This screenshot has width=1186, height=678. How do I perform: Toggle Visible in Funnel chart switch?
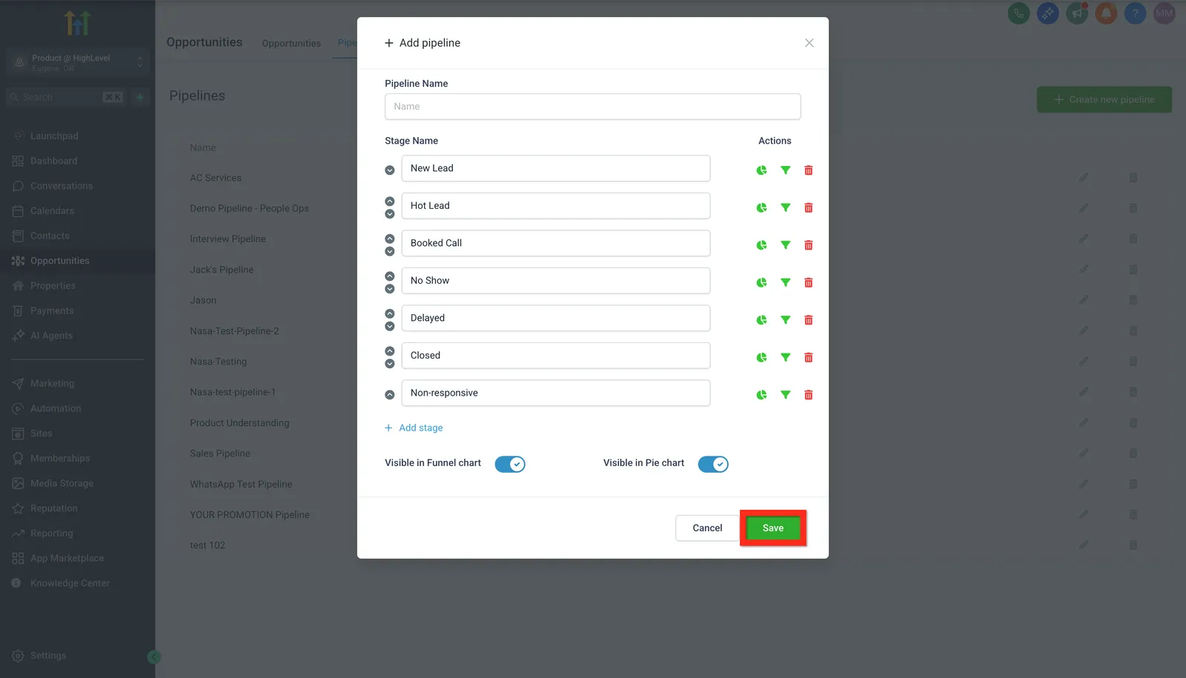tap(510, 464)
